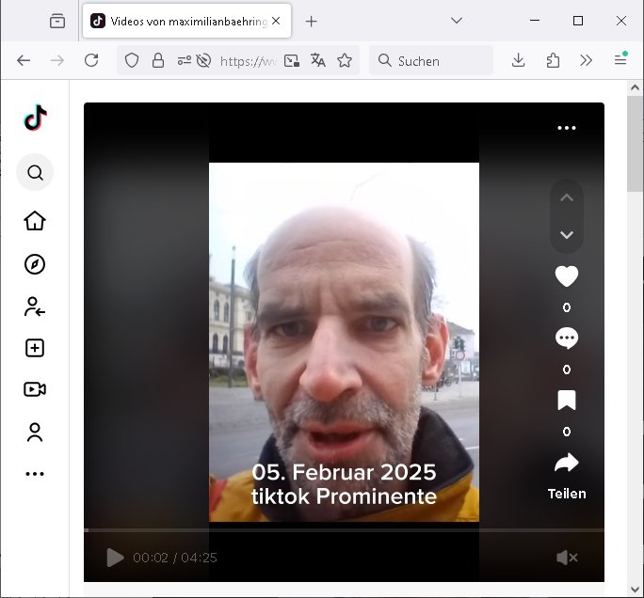Open TikTok search in the sidebar
The height and width of the screenshot is (598, 644).
(35, 173)
